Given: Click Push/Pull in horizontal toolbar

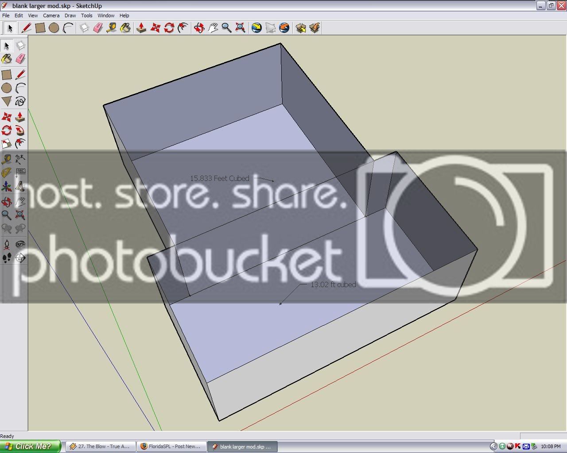Looking at the screenshot, I should point(141,28).
